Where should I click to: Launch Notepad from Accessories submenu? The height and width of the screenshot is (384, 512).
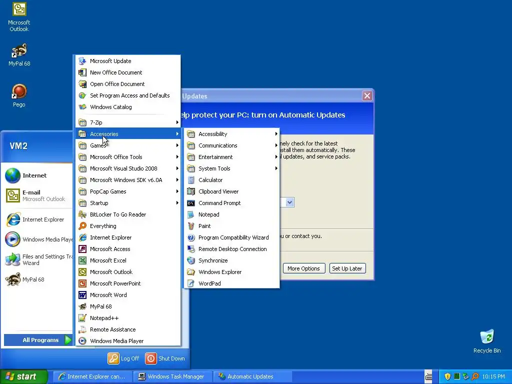click(x=231, y=214)
